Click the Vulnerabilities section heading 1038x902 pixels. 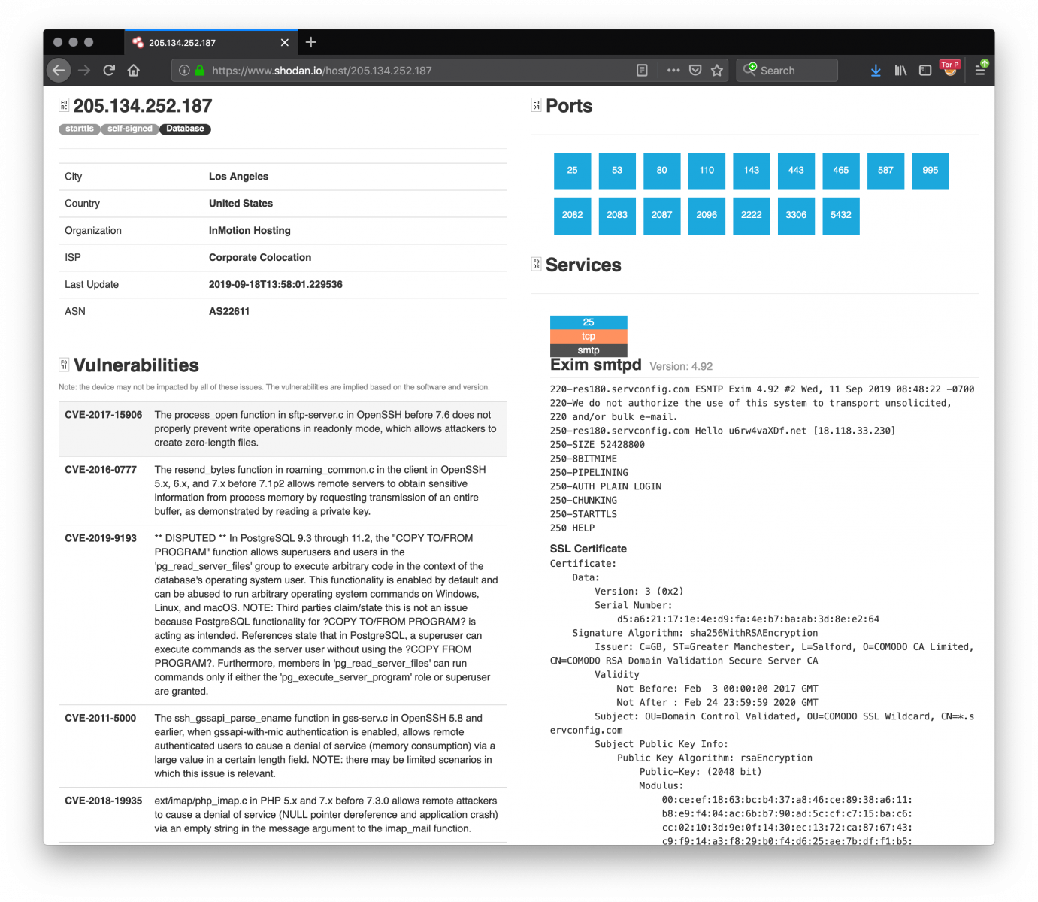[136, 366]
